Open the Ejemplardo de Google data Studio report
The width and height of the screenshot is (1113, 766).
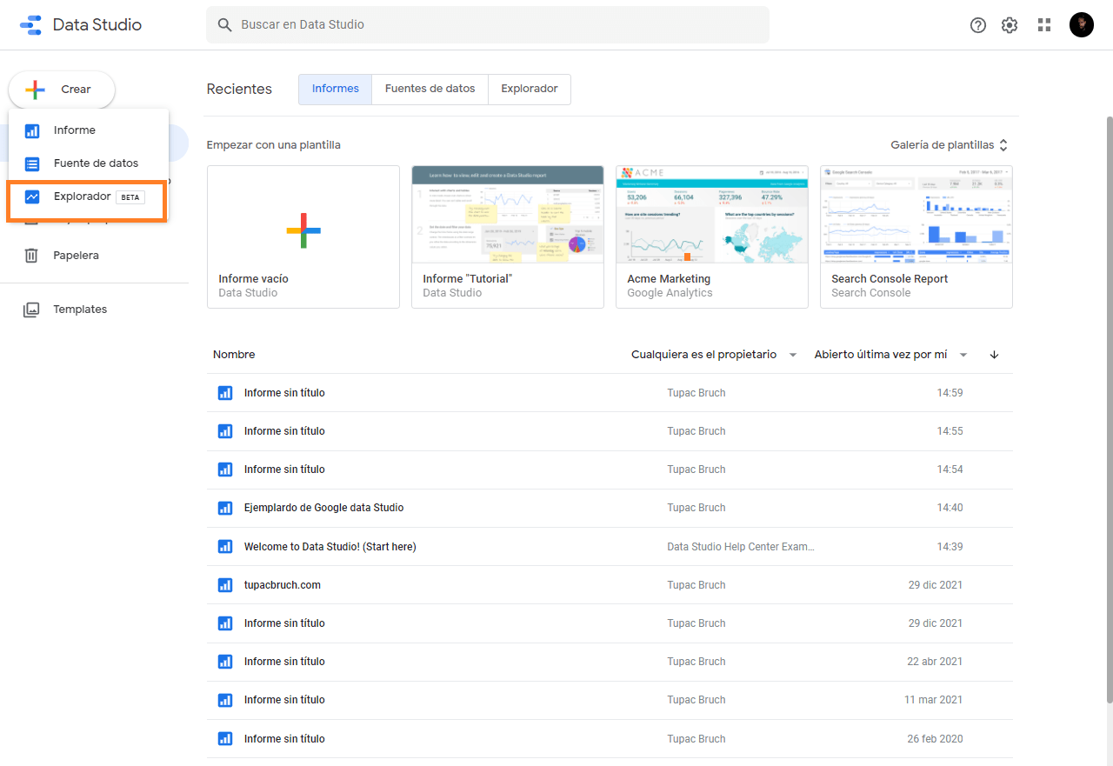click(x=324, y=508)
